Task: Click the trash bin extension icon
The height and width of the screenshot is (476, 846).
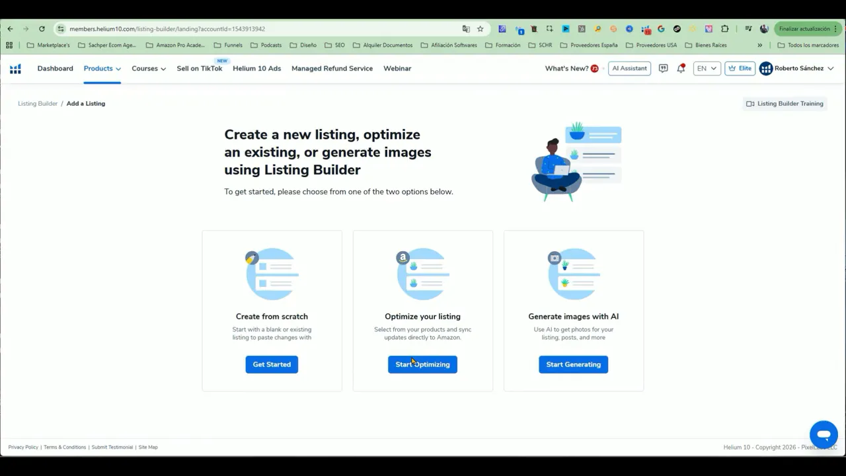Action: pyautogui.click(x=534, y=29)
